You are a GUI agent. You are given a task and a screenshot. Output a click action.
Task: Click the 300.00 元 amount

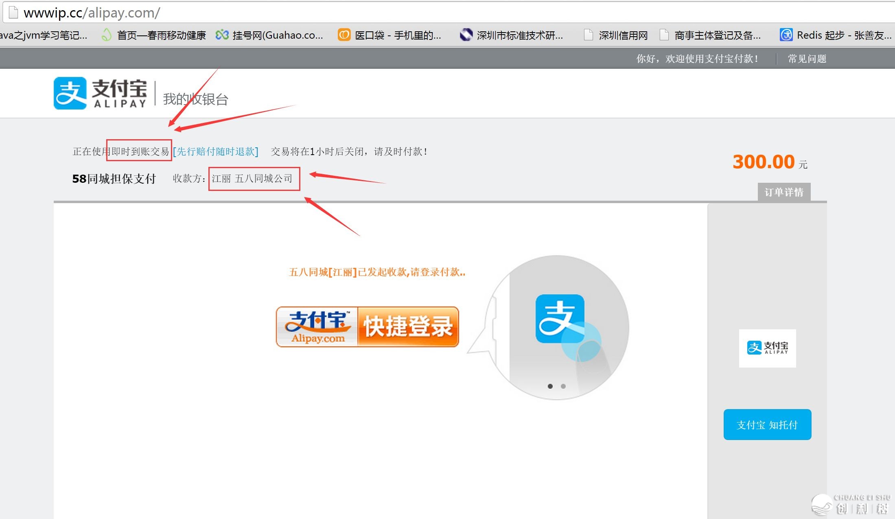coord(770,162)
